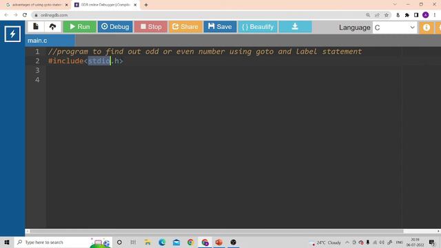The image size is (441, 248).
Task: Close the GDB online Debugger browser tab
Action: pos(135,5)
